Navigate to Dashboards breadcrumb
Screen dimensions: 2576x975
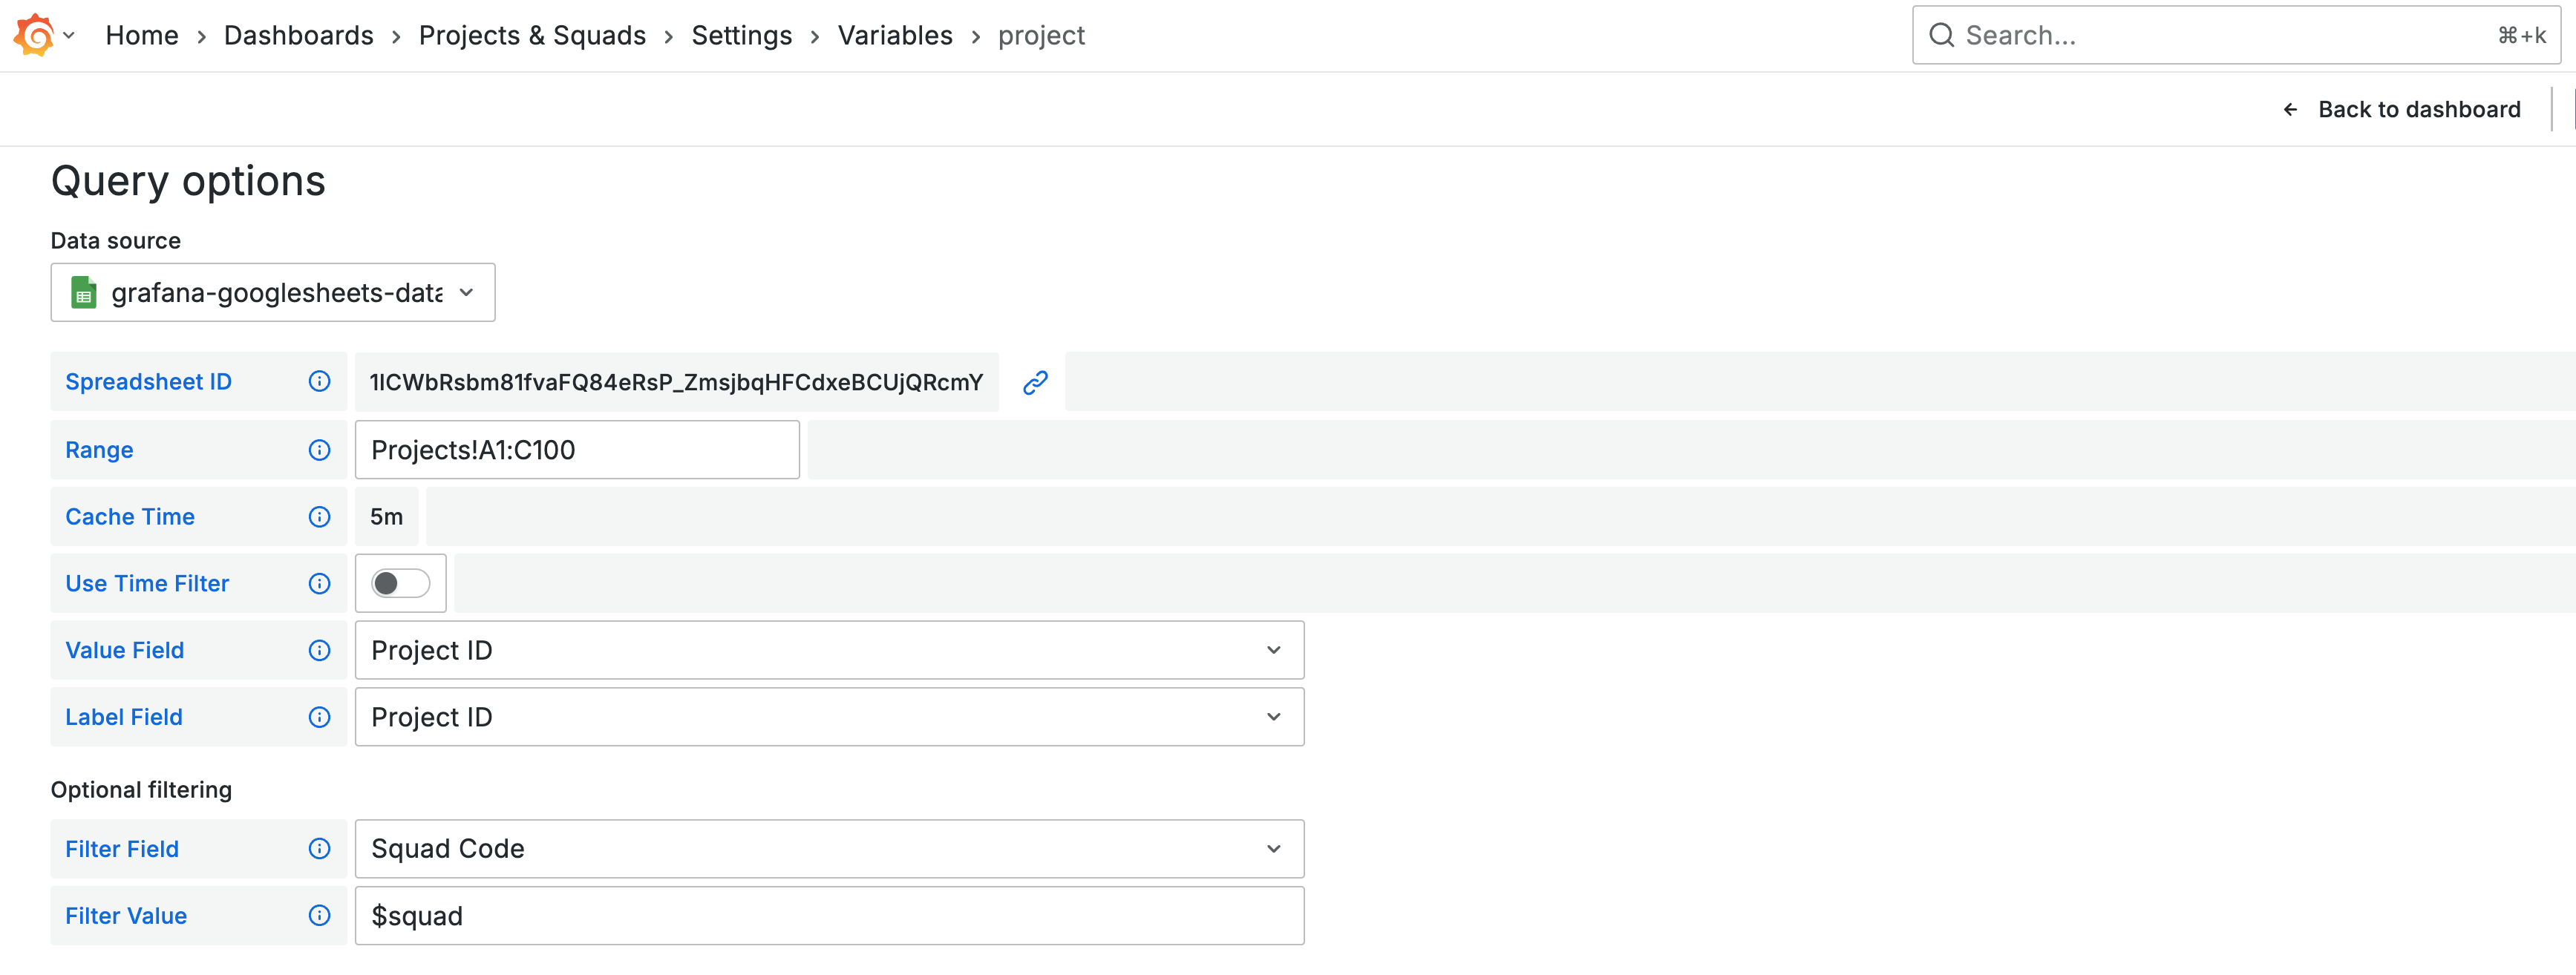coord(297,34)
